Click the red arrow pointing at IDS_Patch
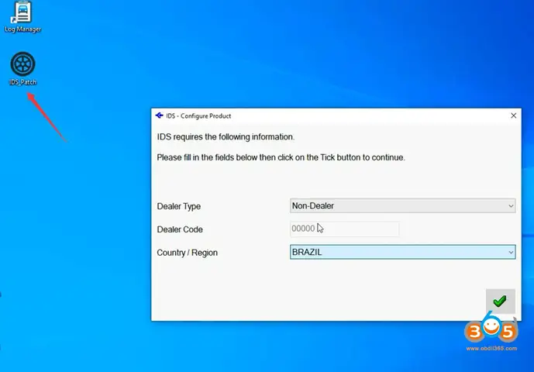The height and width of the screenshot is (372, 534). (x=47, y=115)
